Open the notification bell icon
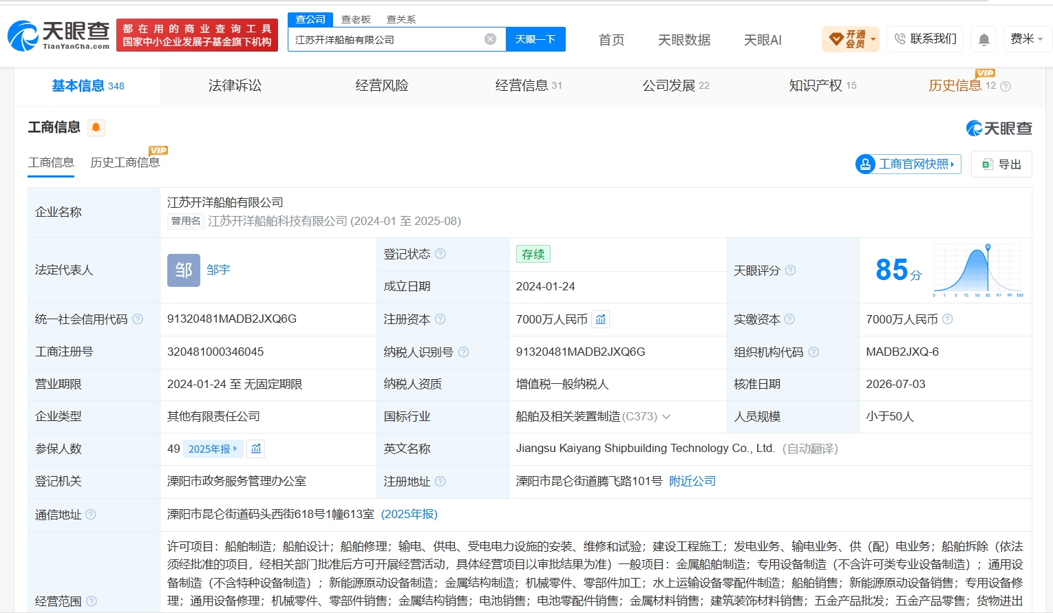 (x=984, y=40)
